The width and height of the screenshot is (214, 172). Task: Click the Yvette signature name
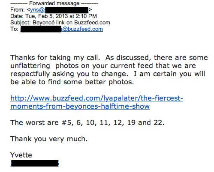[x=21, y=155]
